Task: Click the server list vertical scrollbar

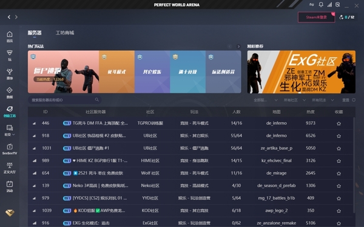Action: tap(354, 165)
